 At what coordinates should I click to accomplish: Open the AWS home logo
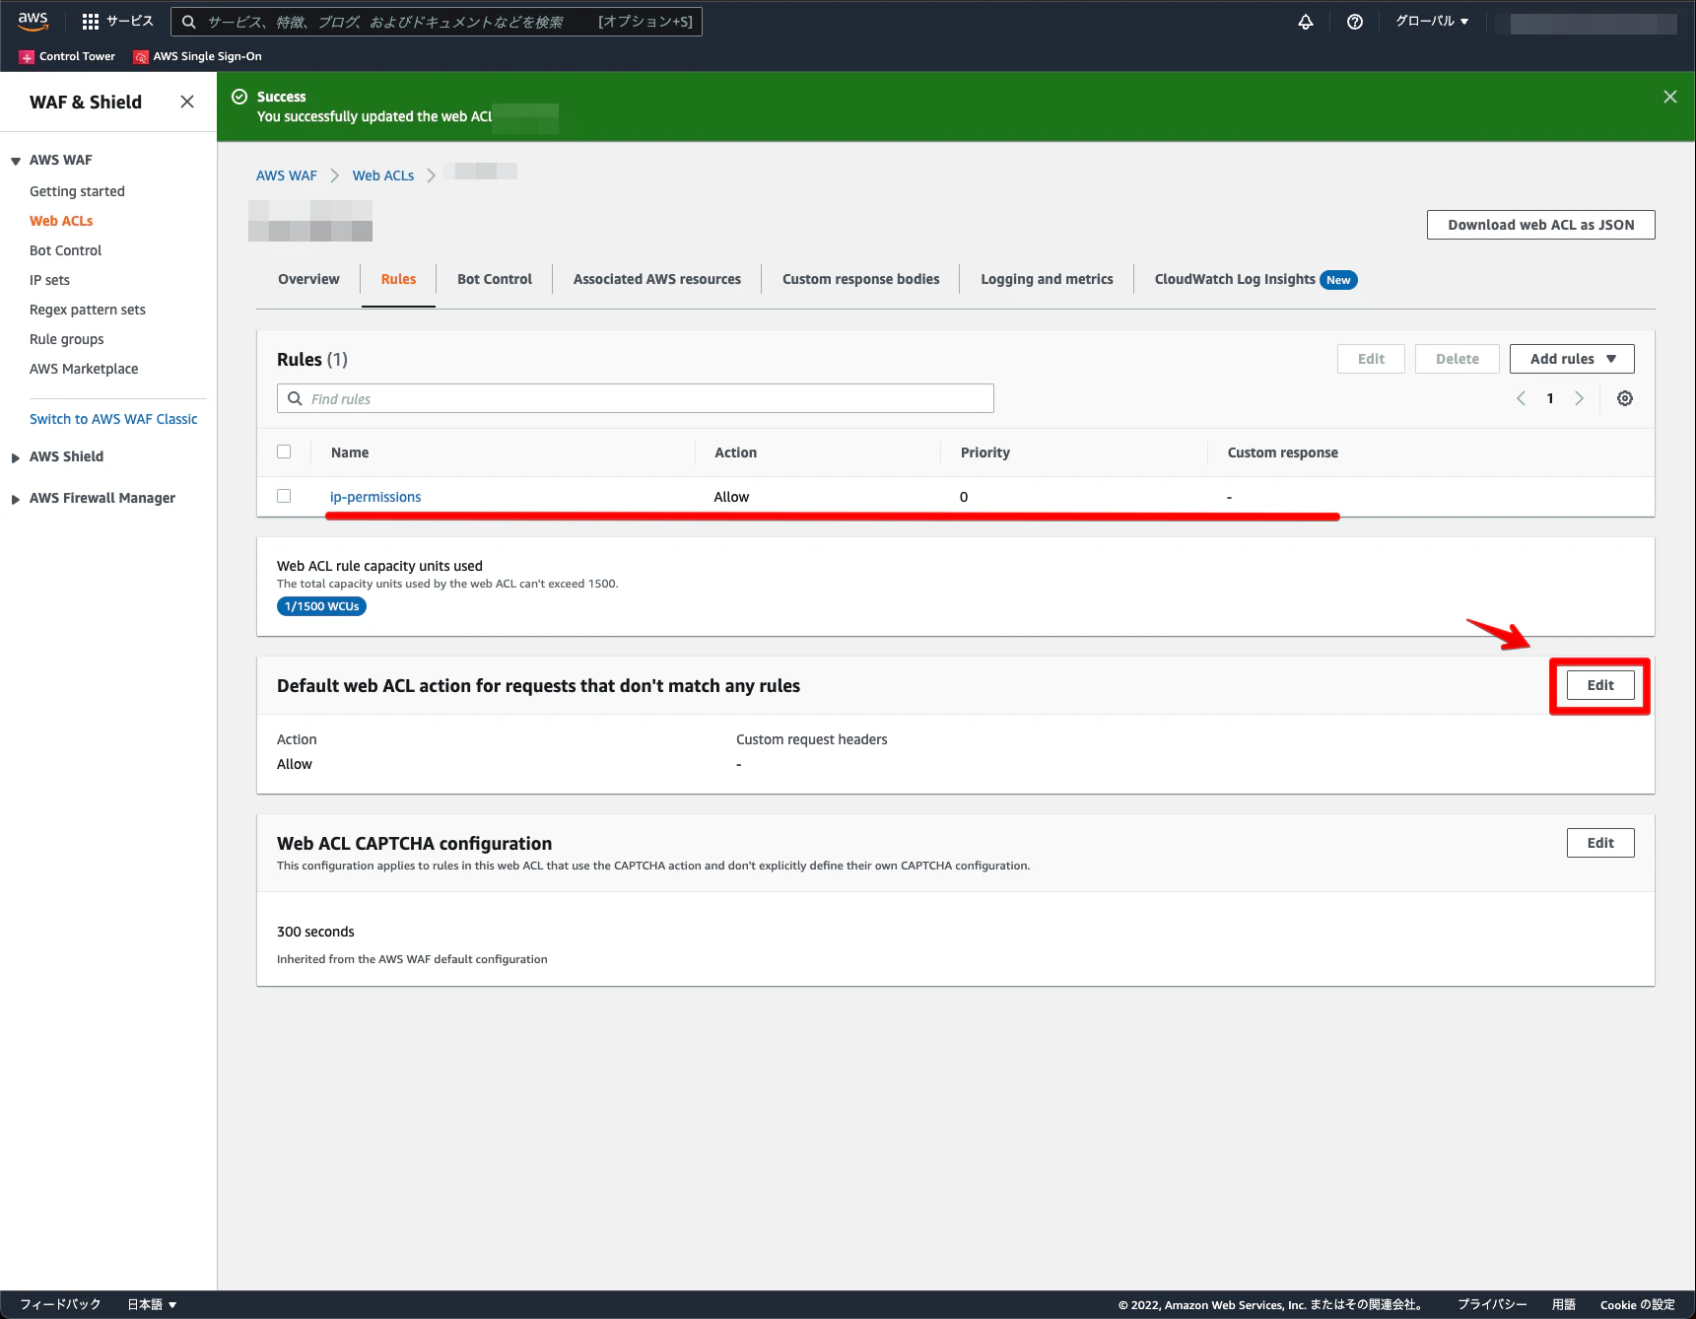click(34, 21)
